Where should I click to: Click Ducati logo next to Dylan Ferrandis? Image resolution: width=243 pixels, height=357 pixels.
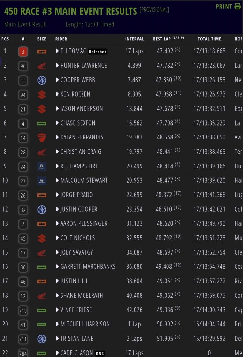pos(41,138)
